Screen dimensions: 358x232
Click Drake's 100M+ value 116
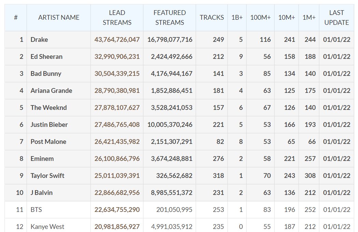(265, 39)
